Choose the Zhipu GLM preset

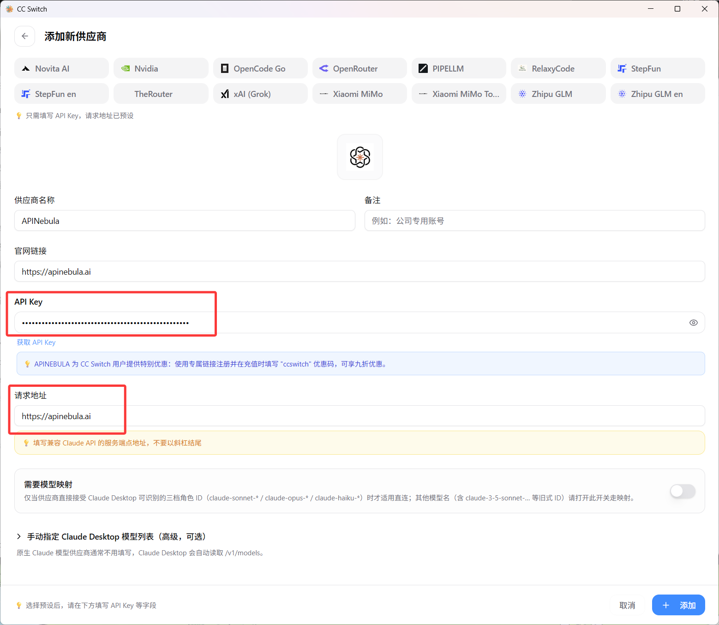tap(558, 94)
